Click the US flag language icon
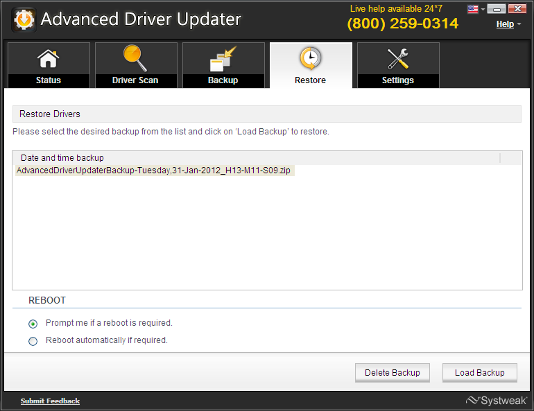The height and width of the screenshot is (411, 534). [x=473, y=9]
